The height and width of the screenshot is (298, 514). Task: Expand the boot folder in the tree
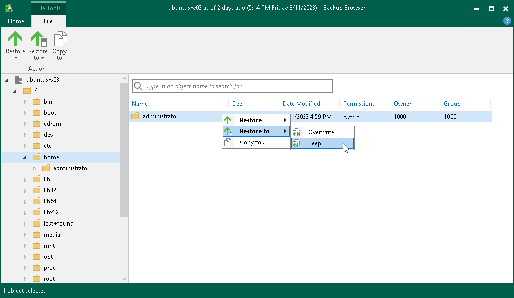click(24, 112)
